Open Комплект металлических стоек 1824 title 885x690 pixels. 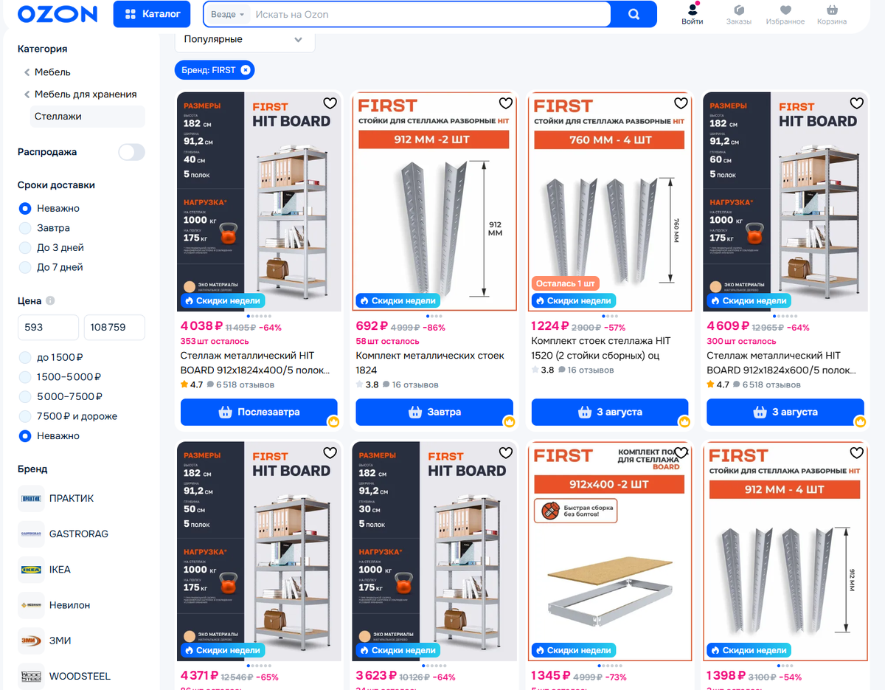tap(430, 363)
